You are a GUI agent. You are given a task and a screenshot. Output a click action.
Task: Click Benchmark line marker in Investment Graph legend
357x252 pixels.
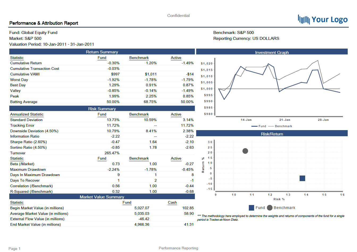tap(271, 126)
